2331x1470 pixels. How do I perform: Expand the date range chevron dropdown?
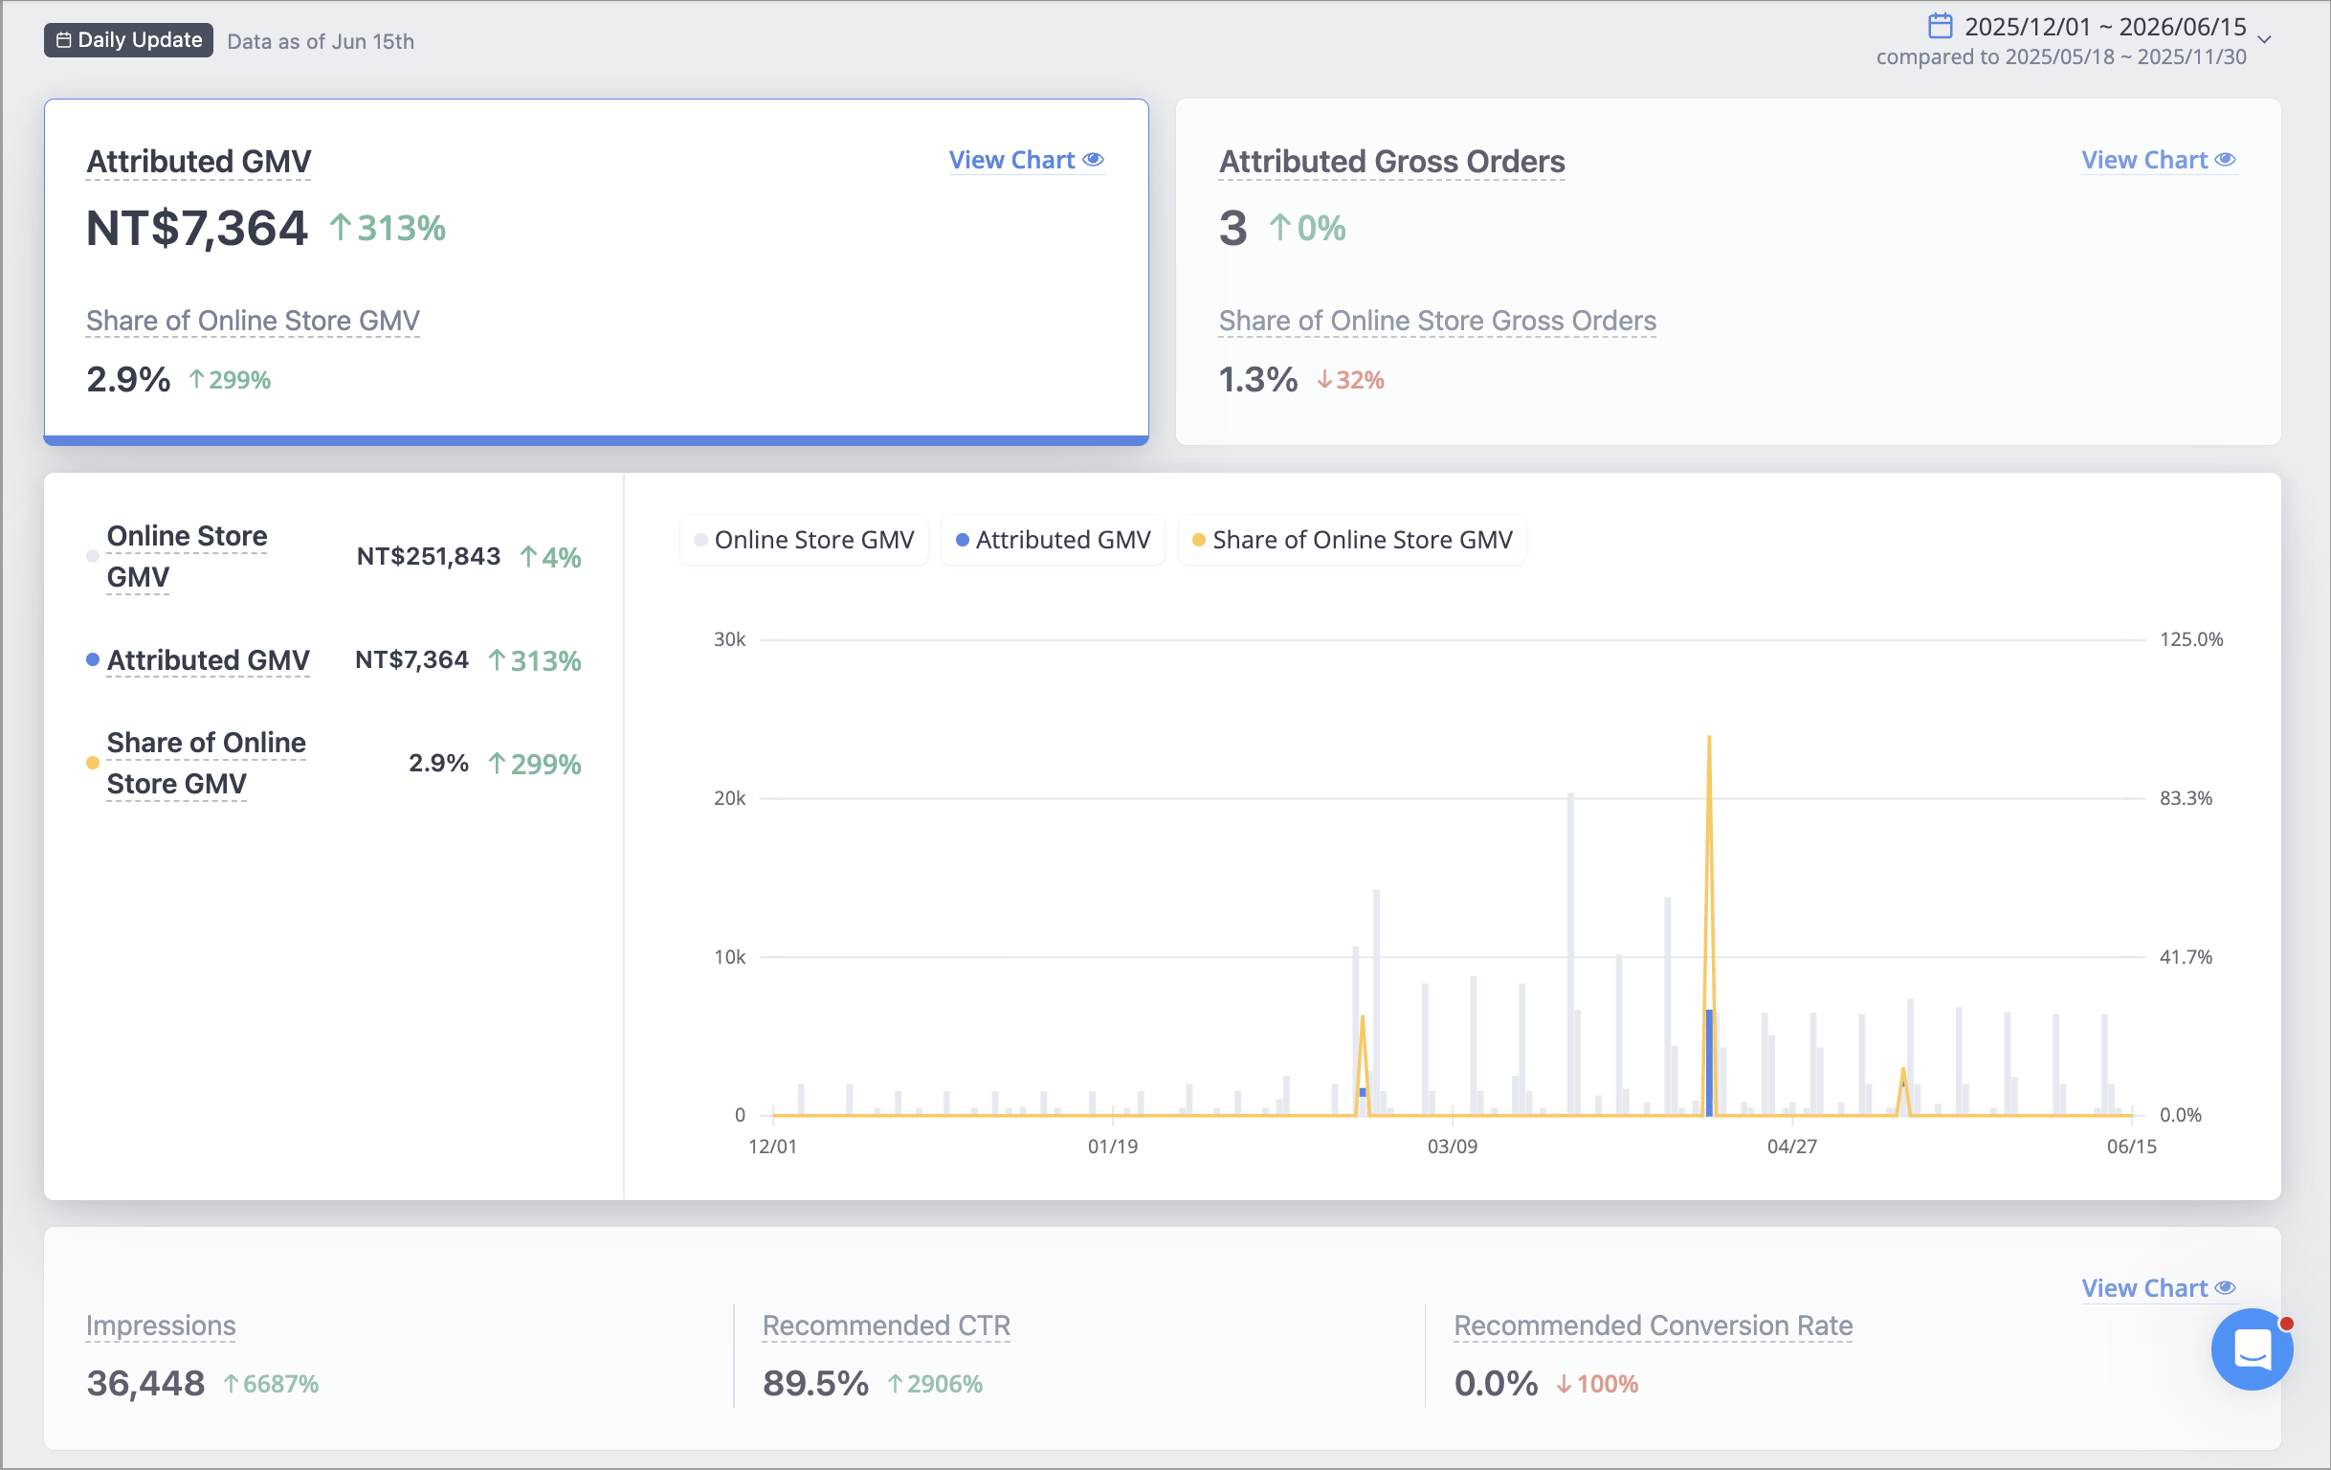tap(2264, 39)
